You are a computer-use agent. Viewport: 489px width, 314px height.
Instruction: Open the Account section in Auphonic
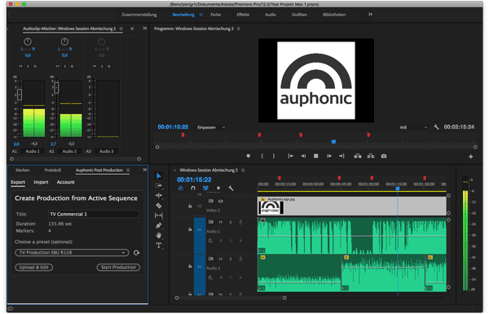tap(65, 182)
